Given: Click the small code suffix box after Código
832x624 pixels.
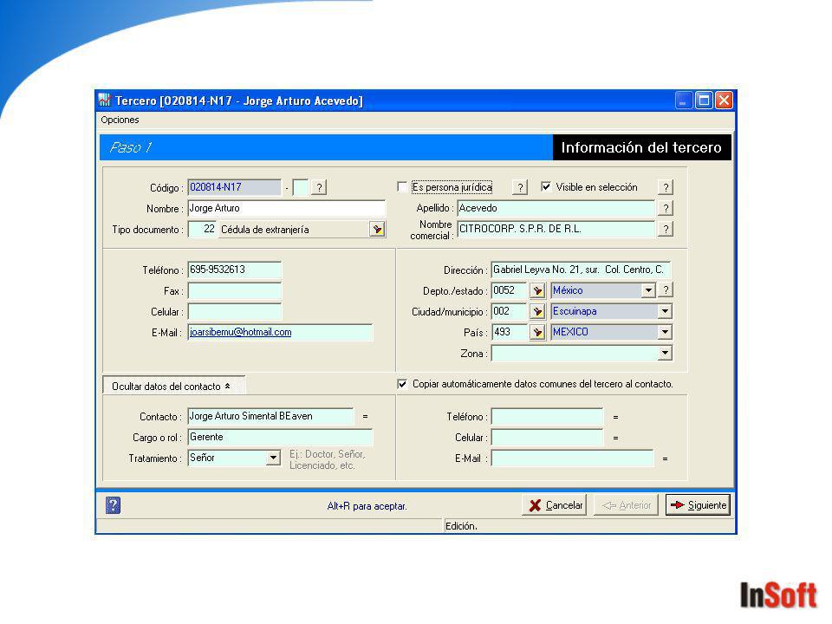Looking at the screenshot, I should pos(301,187).
